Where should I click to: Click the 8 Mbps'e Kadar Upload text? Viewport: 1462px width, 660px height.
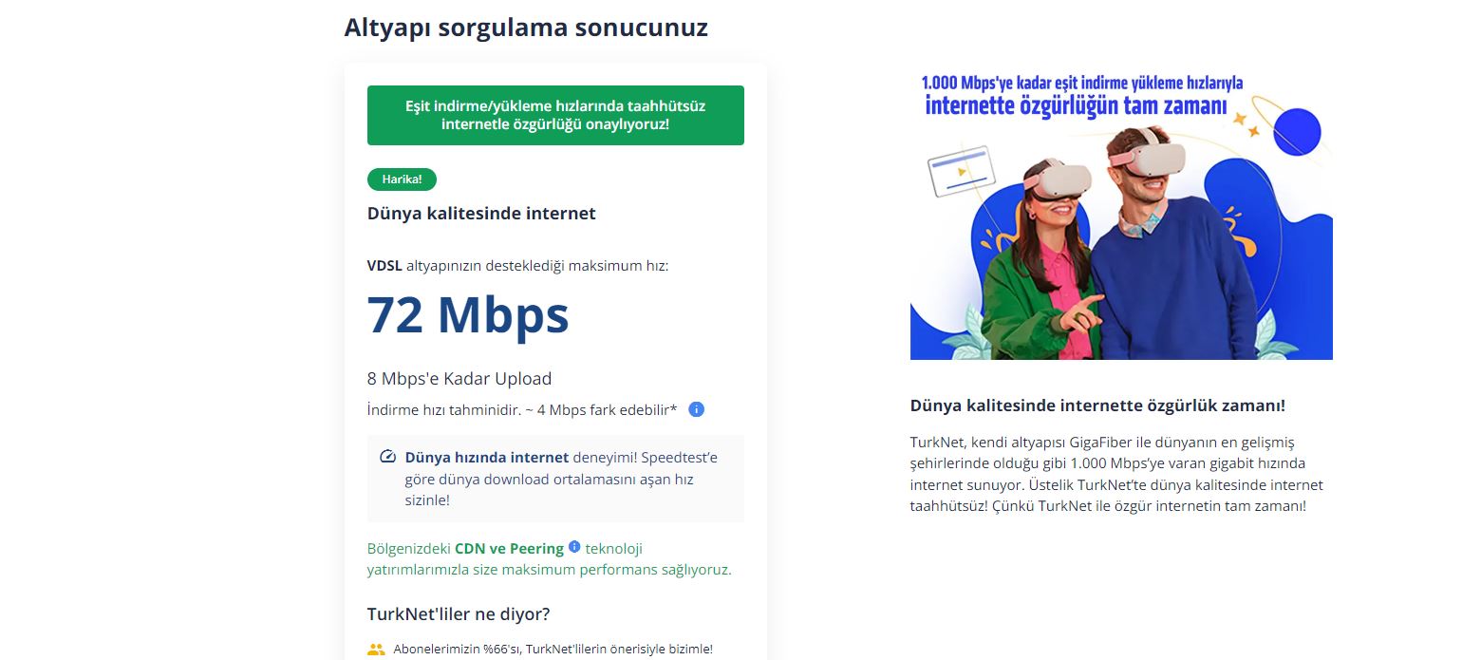[459, 378]
